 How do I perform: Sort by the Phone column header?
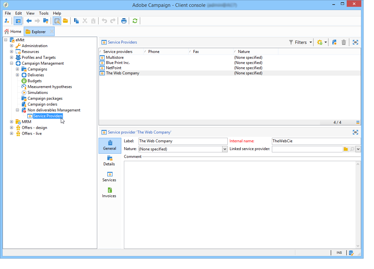pos(166,51)
